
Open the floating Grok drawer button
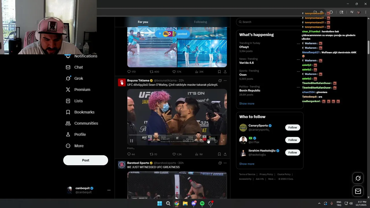(x=358, y=178)
